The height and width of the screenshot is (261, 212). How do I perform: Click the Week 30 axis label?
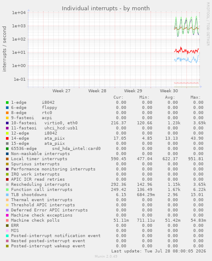169,91
